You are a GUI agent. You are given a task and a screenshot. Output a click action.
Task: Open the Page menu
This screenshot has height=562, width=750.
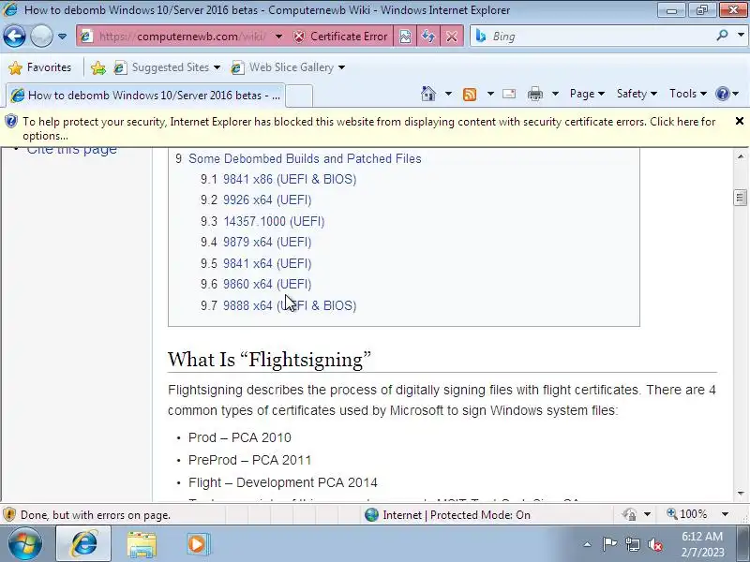pyautogui.click(x=587, y=94)
